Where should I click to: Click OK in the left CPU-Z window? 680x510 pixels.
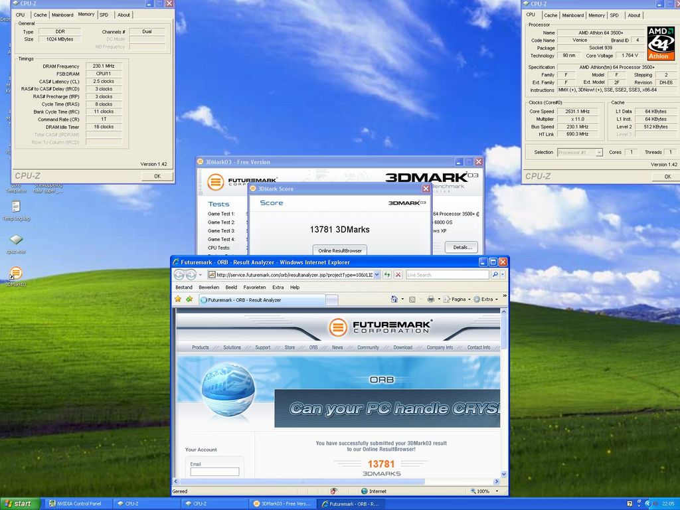pyautogui.click(x=157, y=176)
